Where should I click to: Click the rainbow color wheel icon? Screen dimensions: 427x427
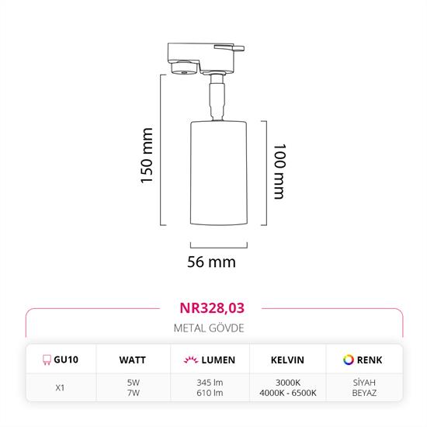349,359
